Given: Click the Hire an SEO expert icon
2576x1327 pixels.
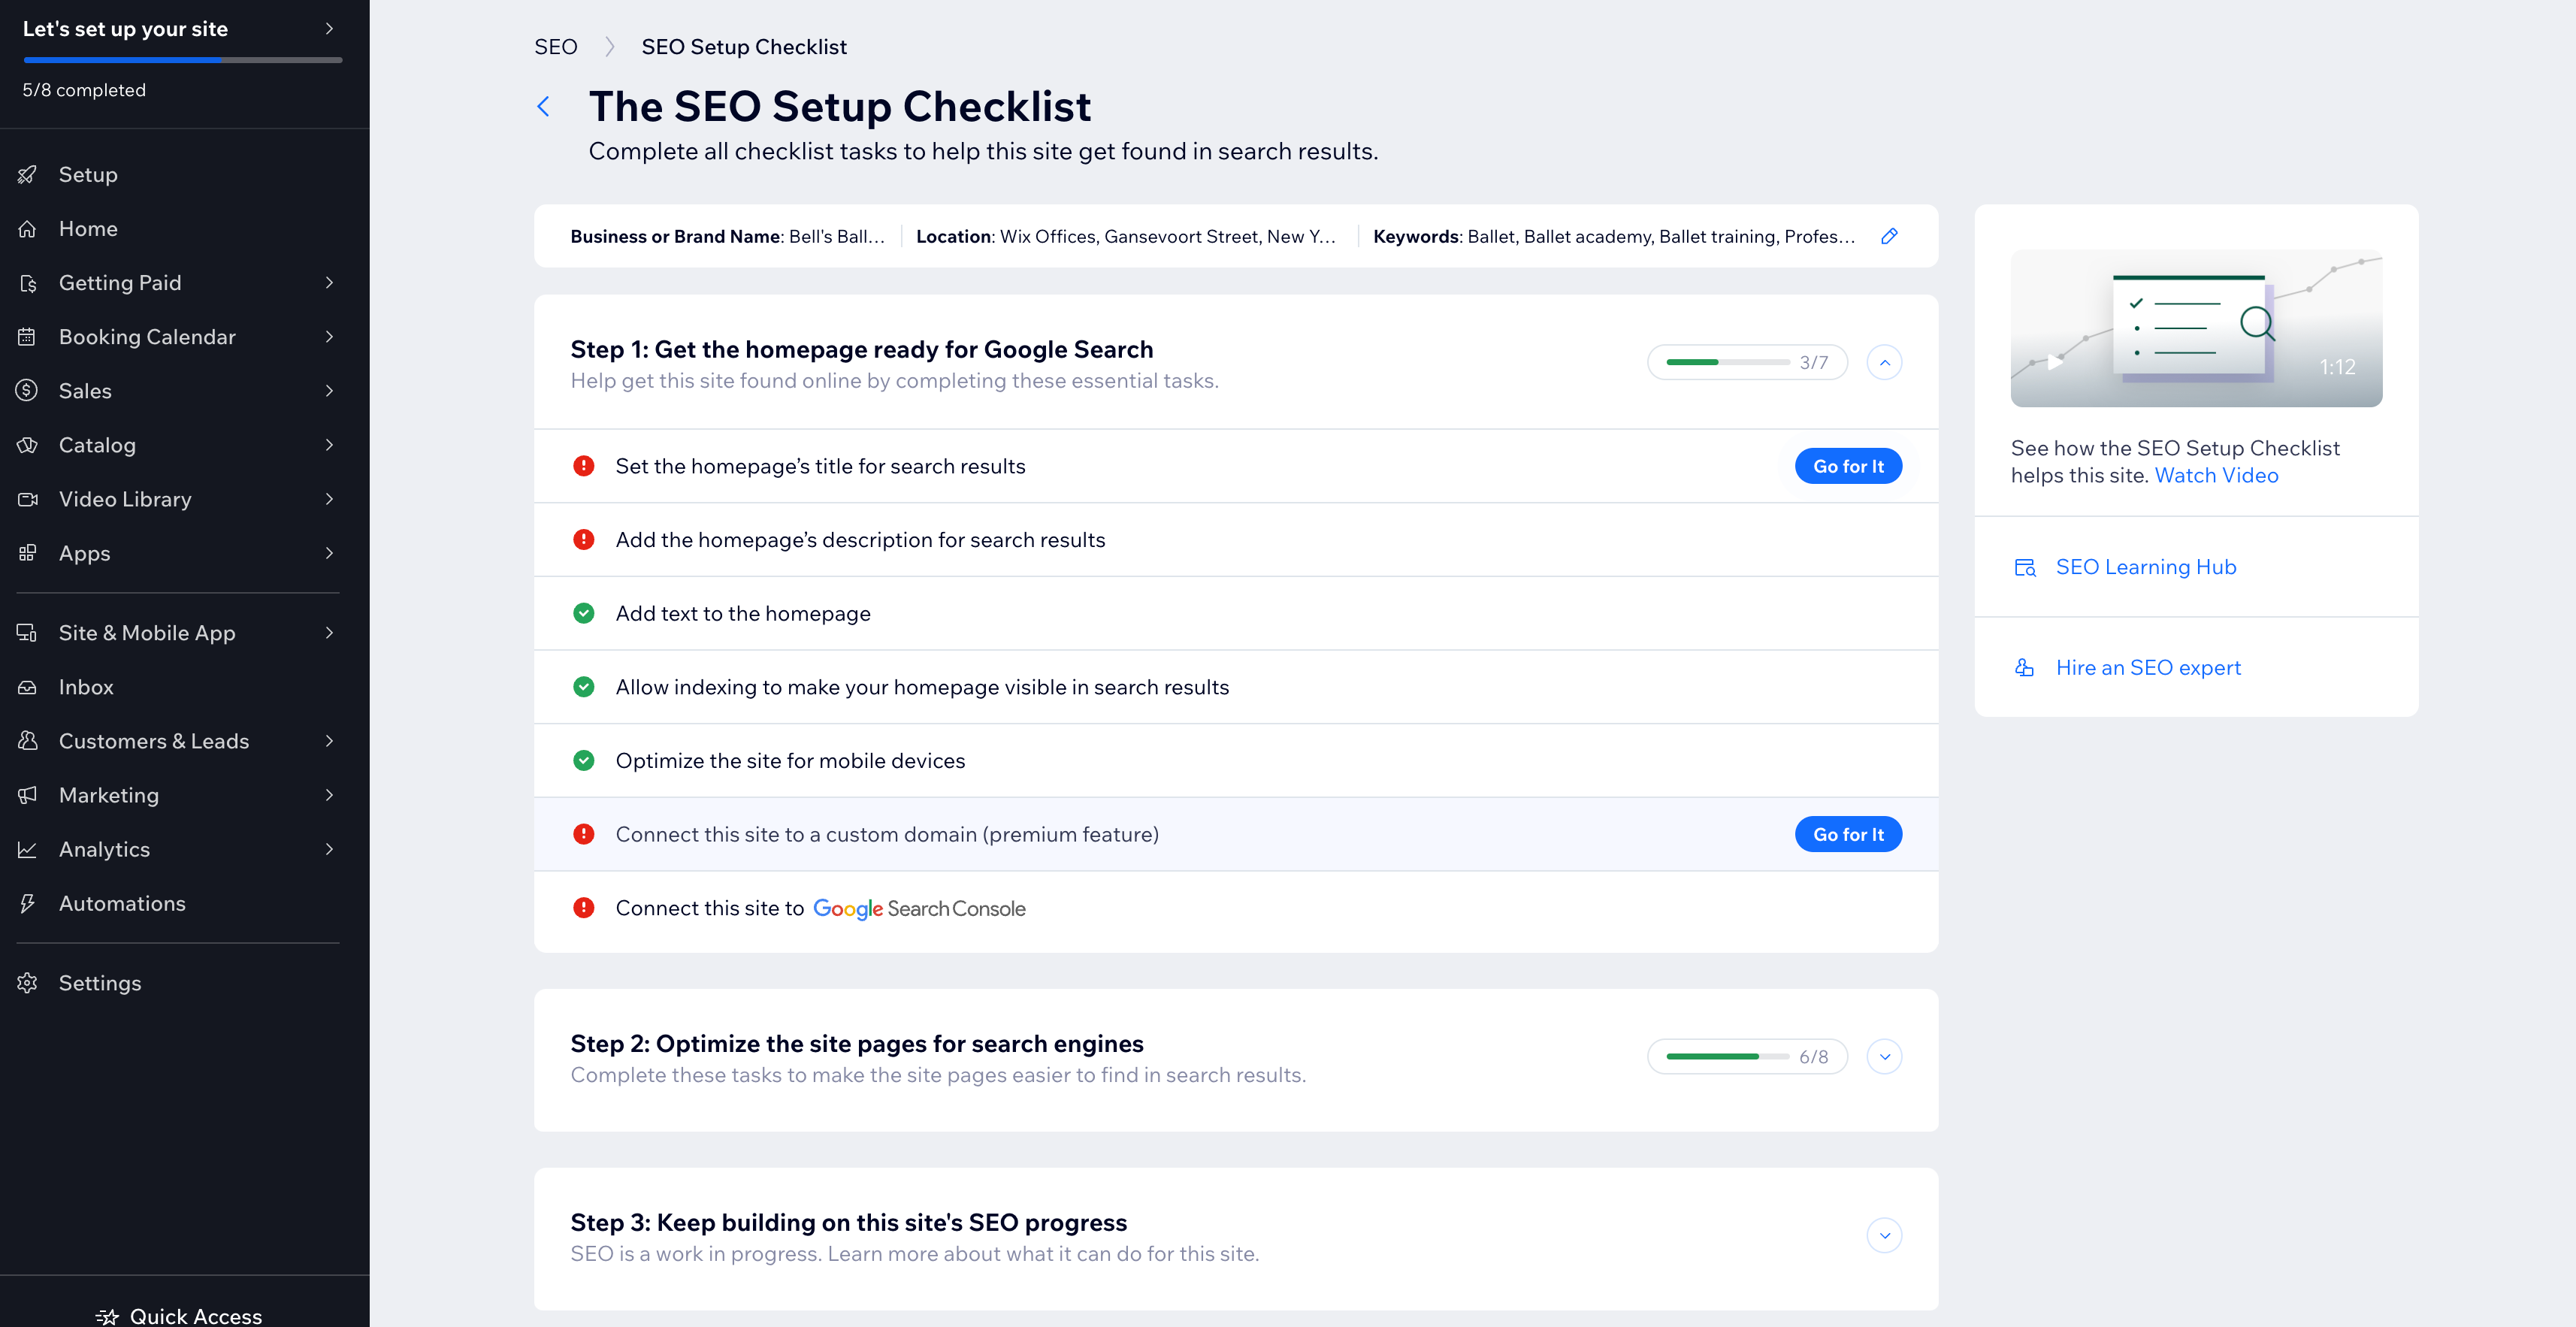Looking at the screenshot, I should click(x=2024, y=667).
